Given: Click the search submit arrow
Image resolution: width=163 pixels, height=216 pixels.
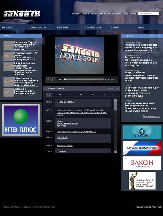Looking at the screenshot, I should click(161, 14).
